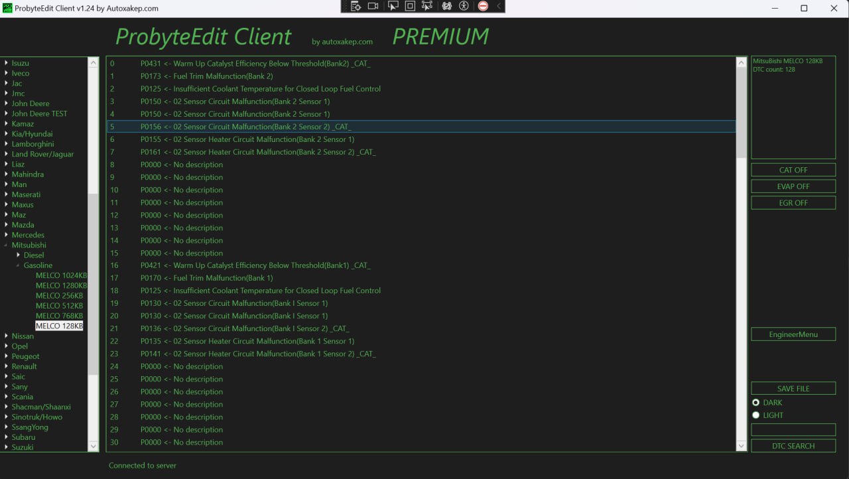Image resolution: width=849 pixels, height=479 pixels.
Task: Click the camera record icon in debug toolbar
Action: pos(373,6)
